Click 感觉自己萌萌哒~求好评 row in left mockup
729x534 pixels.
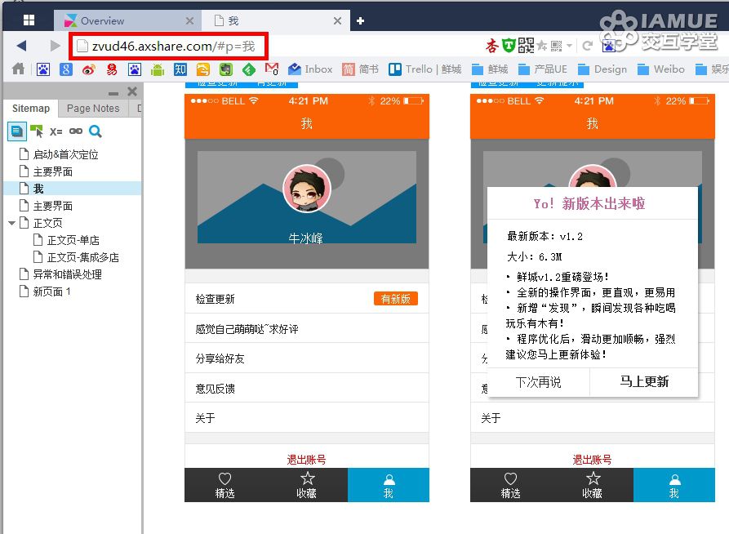point(307,329)
